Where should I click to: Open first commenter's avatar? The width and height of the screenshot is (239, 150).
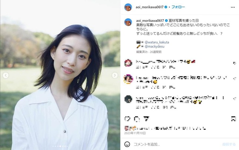coord(128,63)
